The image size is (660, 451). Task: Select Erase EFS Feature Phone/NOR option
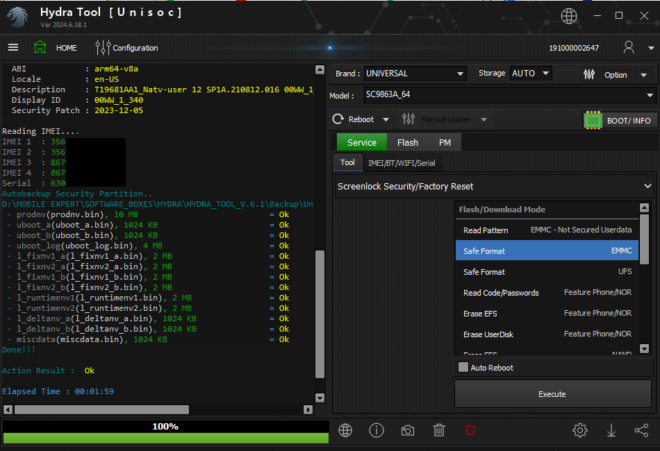547,313
